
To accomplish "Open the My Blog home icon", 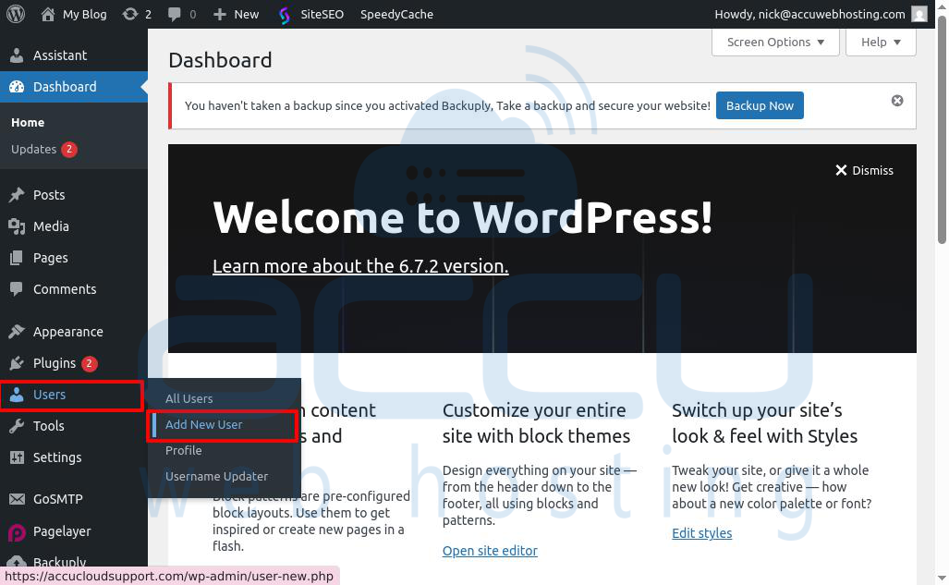I will pyautogui.click(x=48, y=14).
